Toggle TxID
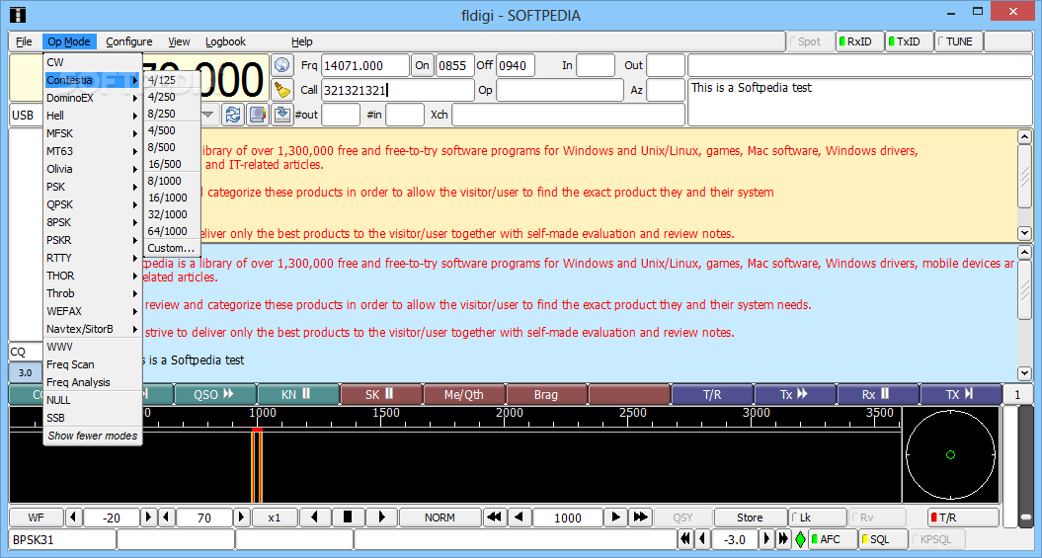 click(909, 41)
